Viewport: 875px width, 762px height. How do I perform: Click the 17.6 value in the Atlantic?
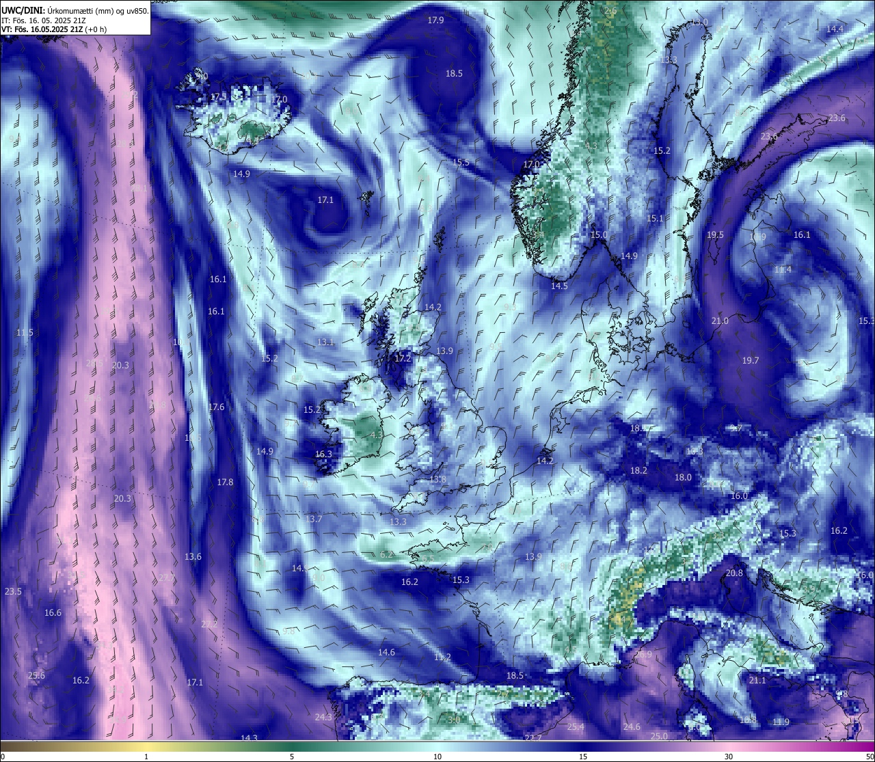216,407
